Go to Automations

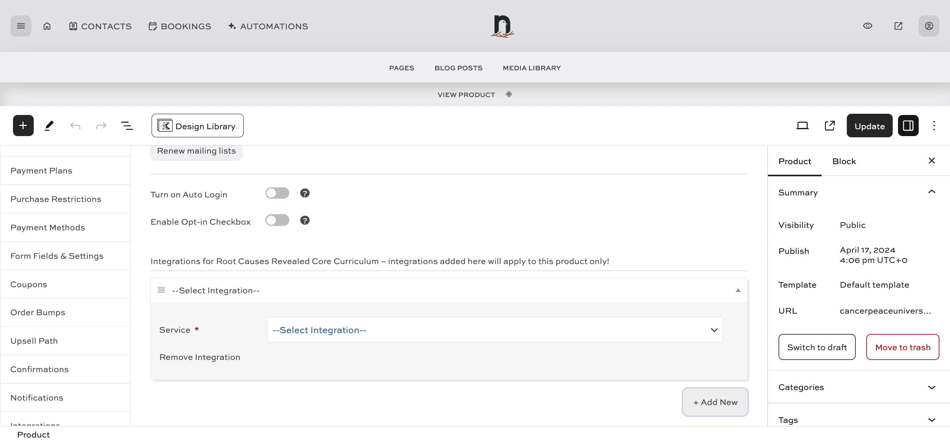(267, 26)
